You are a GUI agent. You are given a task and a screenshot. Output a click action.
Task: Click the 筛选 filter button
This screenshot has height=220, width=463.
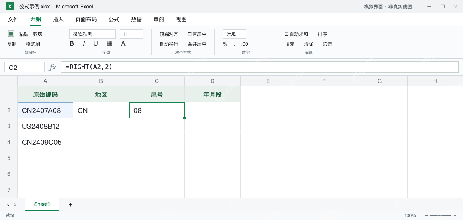click(x=327, y=44)
